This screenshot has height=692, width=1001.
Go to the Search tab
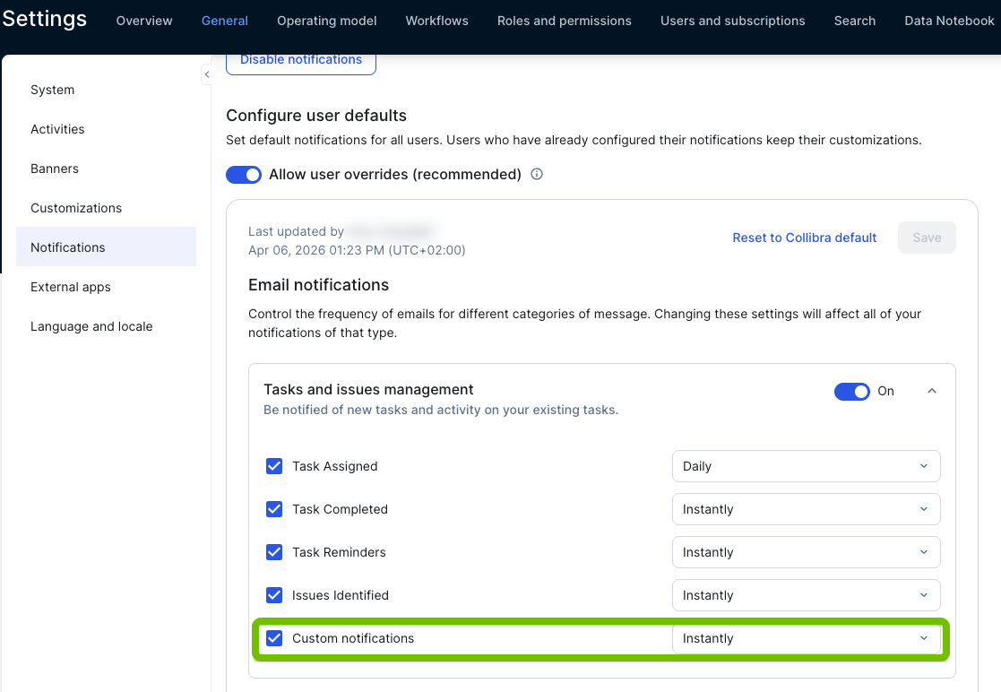pyautogui.click(x=855, y=21)
